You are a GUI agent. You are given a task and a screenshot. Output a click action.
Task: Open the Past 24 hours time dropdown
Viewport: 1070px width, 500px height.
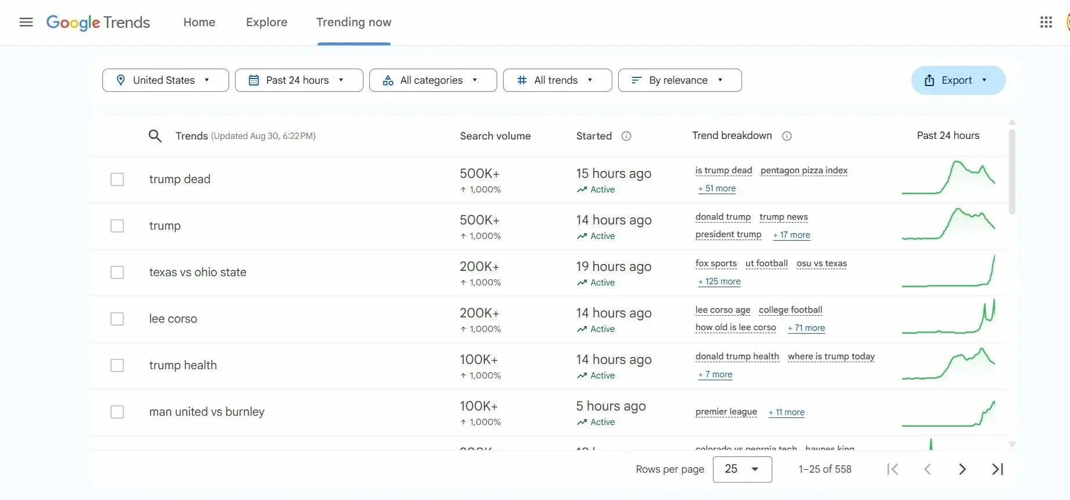coord(299,80)
